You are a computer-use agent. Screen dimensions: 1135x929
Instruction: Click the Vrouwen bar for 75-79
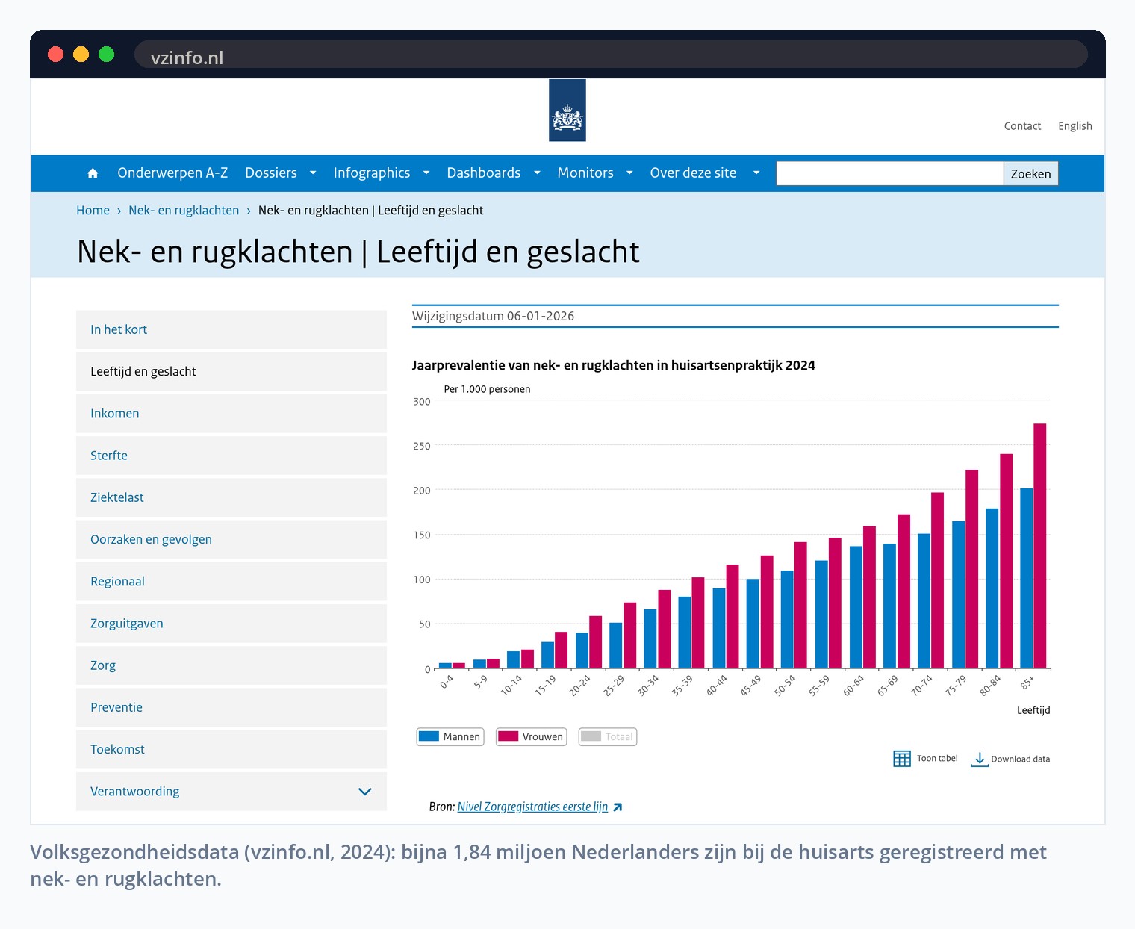click(x=972, y=569)
